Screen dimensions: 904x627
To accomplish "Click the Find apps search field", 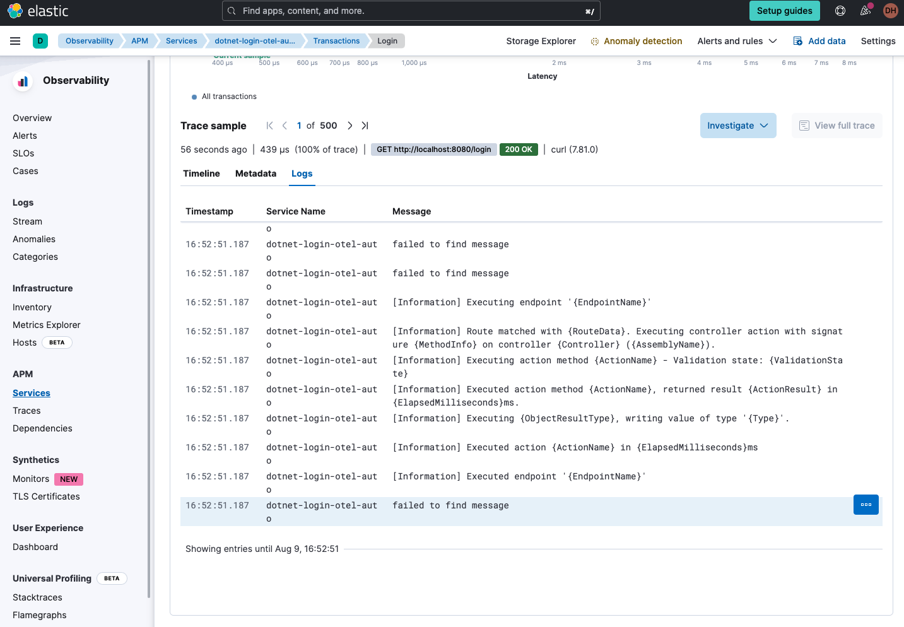I will coord(410,11).
